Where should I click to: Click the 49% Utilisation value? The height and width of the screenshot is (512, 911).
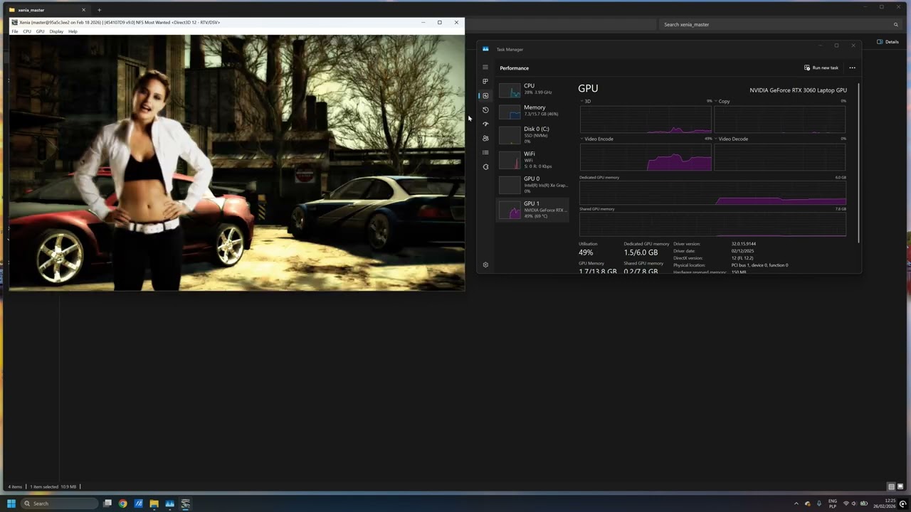586,252
